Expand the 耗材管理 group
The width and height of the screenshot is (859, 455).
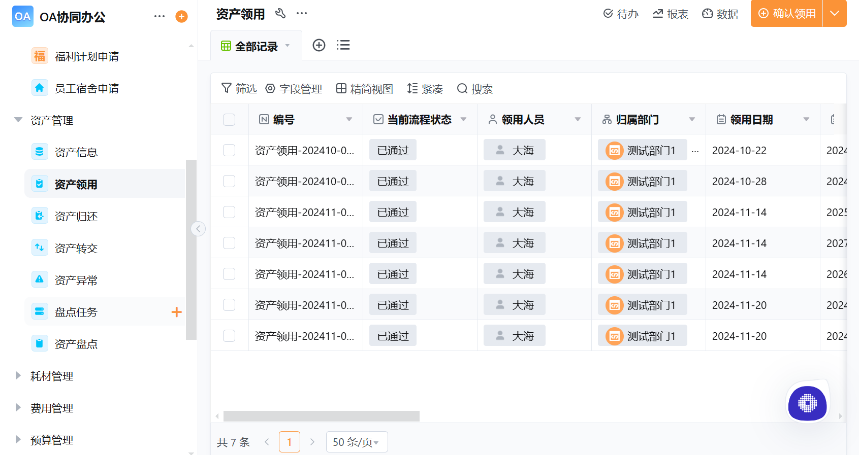point(18,376)
